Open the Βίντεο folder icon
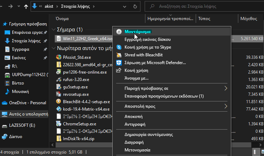This screenshot has width=264, height=156. pos(7,83)
